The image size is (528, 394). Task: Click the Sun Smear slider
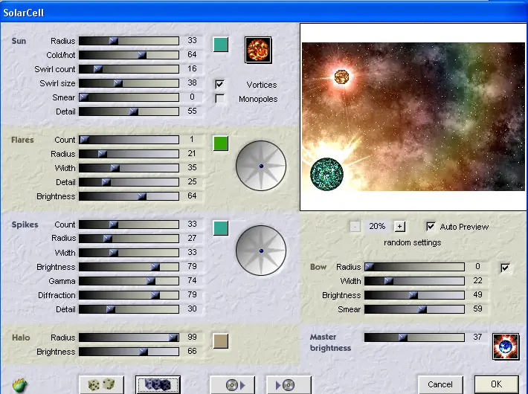129,97
